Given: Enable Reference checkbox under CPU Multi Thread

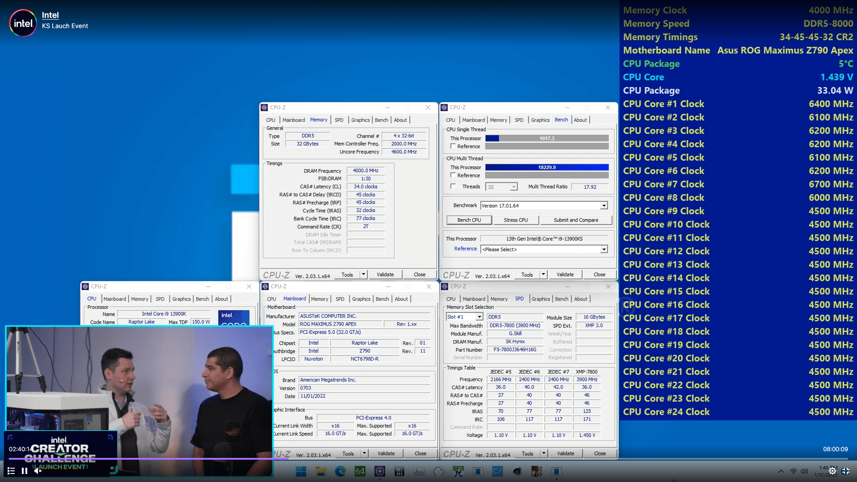Looking at the screenshot, I should pyautogui.click(x=453, y=175).
